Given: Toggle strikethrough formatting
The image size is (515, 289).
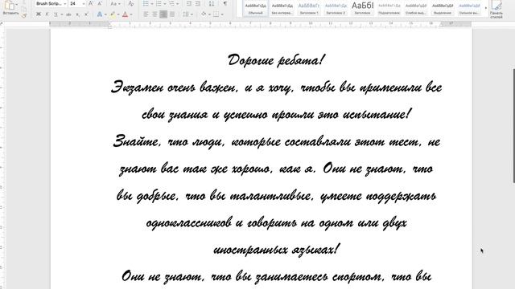Looking at the screenshot, I should (68, 14).
